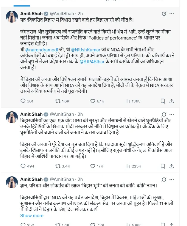Like the second post with 17K likes
This screenshot has width=187, height=226.
click(x=92, y=166)
